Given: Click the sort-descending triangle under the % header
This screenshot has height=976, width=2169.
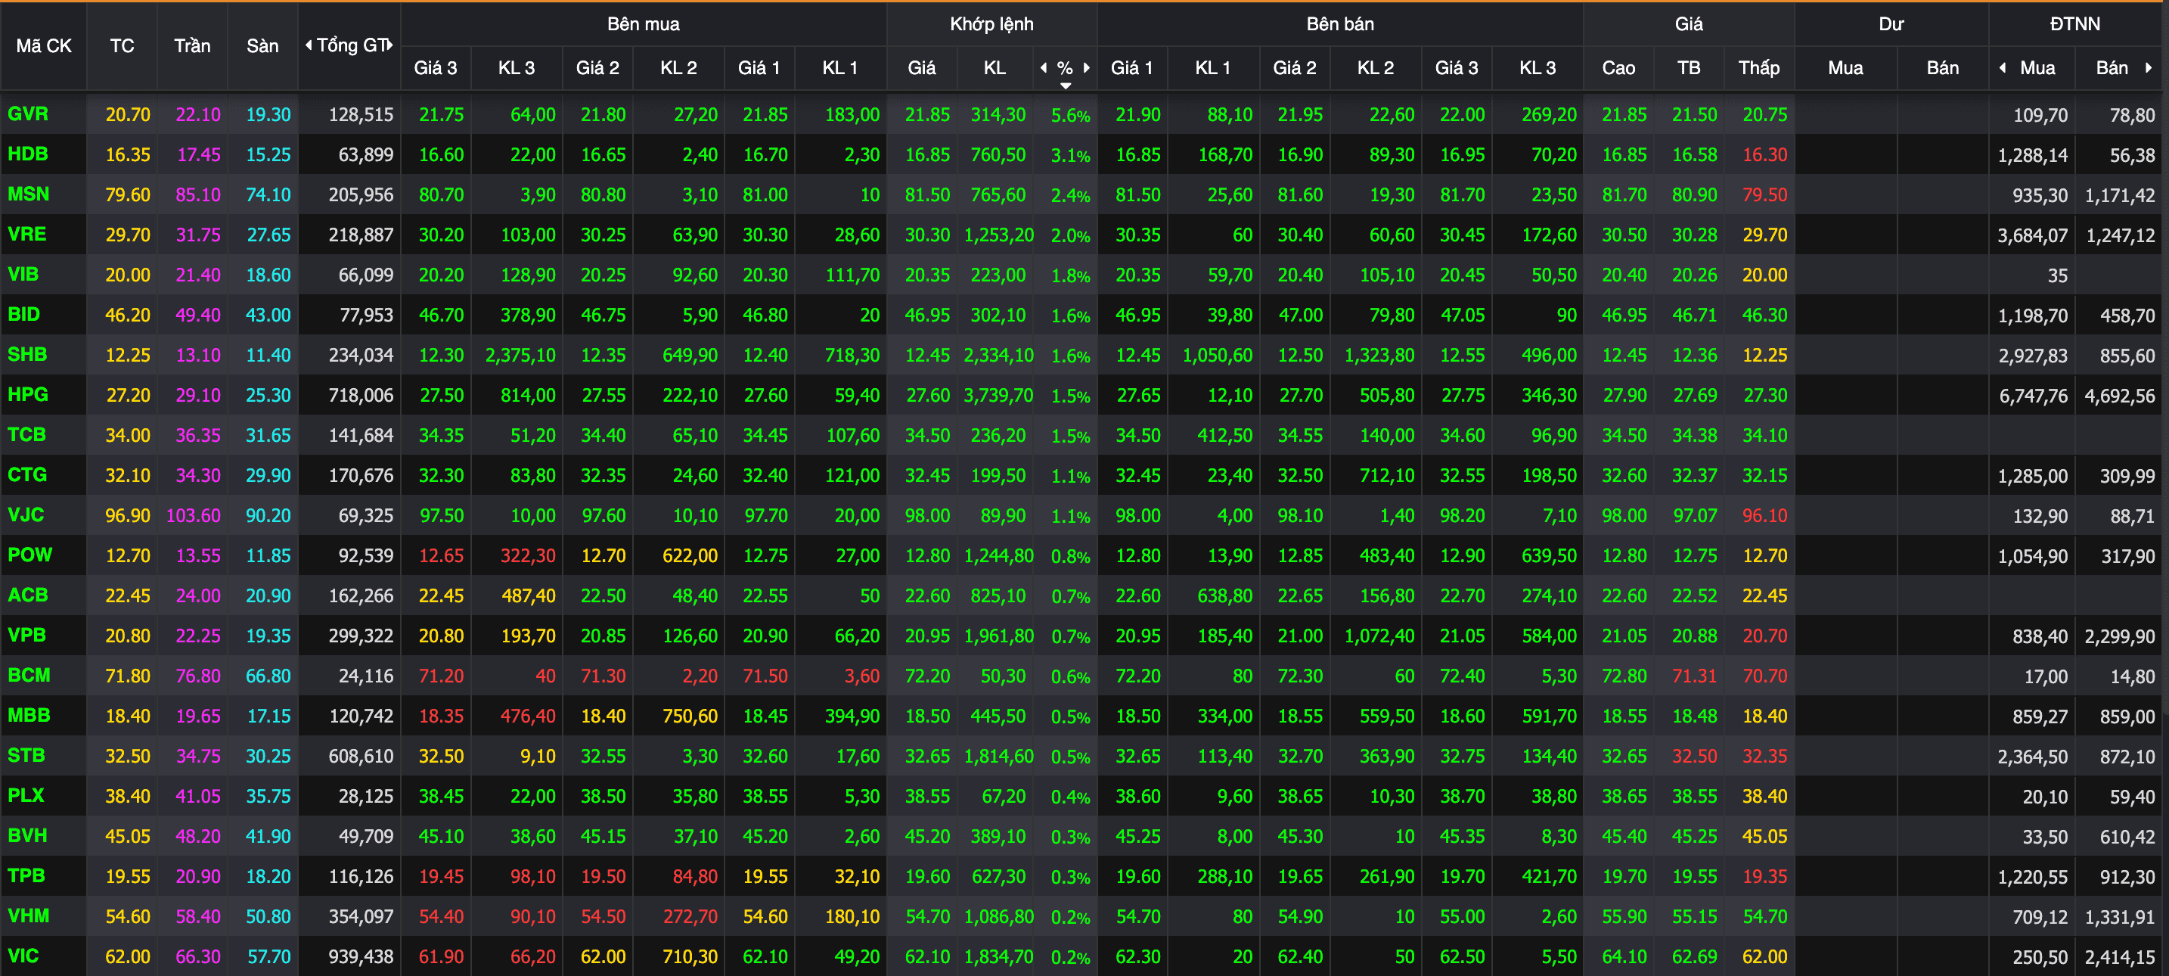Looking at the screenshot, I should pos(1066,86).
